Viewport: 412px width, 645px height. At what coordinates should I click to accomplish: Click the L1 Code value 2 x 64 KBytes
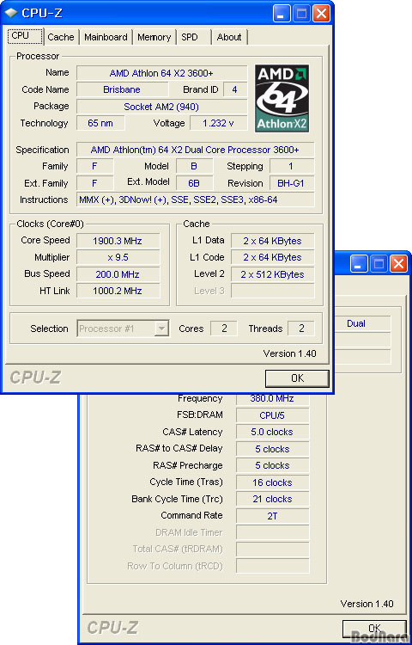tap(272, 257)
